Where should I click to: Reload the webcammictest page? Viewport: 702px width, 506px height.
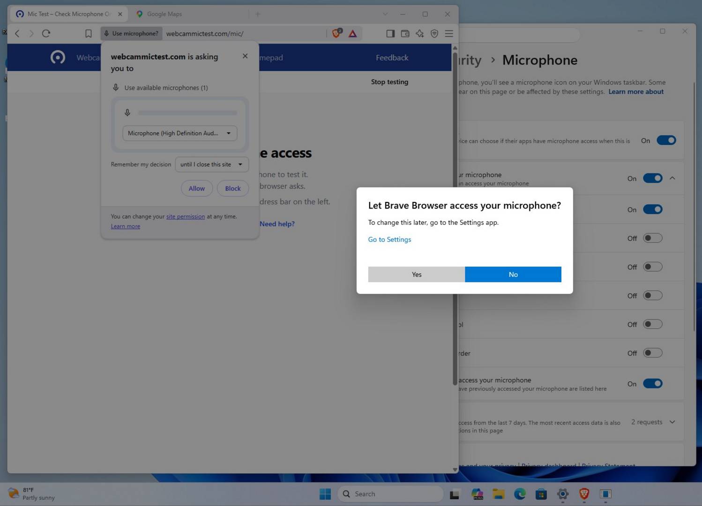tap(46, 33)
